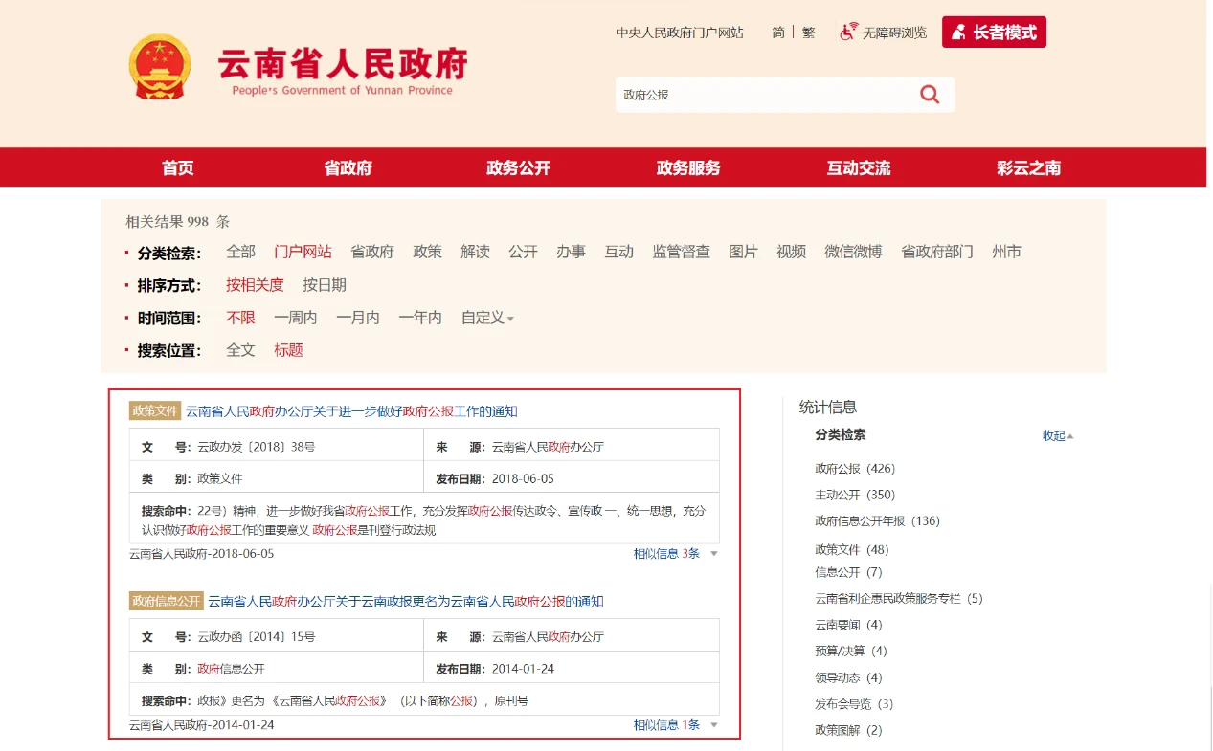Filter results by 图片 category
This screenshot has height=751, width=1213.
743,252
